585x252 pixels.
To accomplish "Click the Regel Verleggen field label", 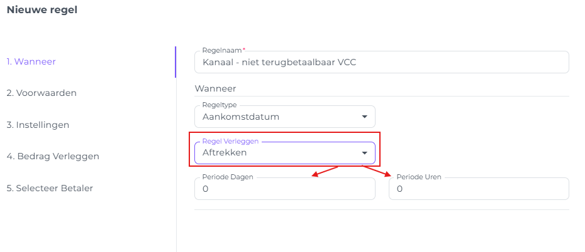I will point(230,141).
